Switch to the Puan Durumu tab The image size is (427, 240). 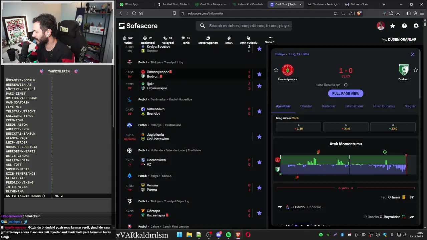point(384,106)
